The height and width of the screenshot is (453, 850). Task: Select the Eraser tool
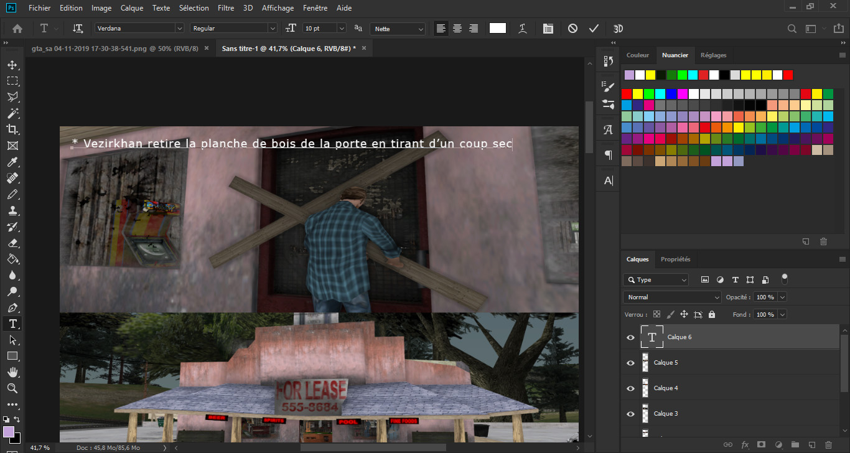12,243
